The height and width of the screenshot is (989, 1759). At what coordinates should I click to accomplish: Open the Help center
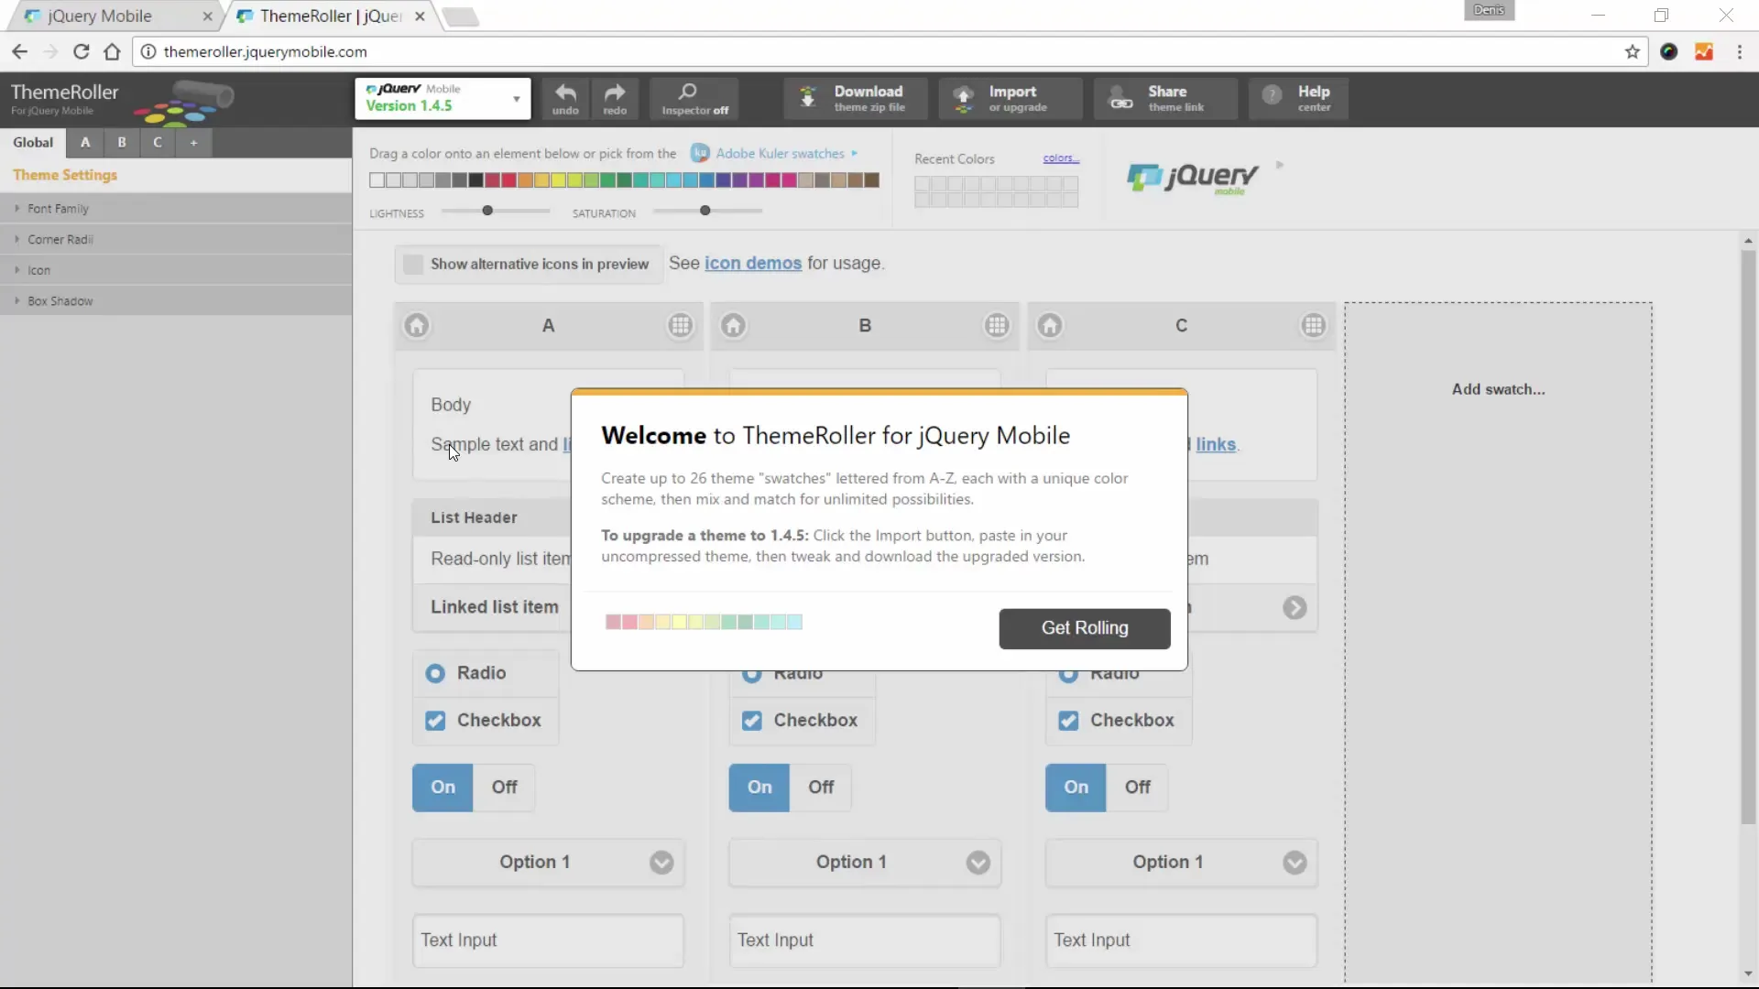pyautogui.click(x=1298, y=99)
